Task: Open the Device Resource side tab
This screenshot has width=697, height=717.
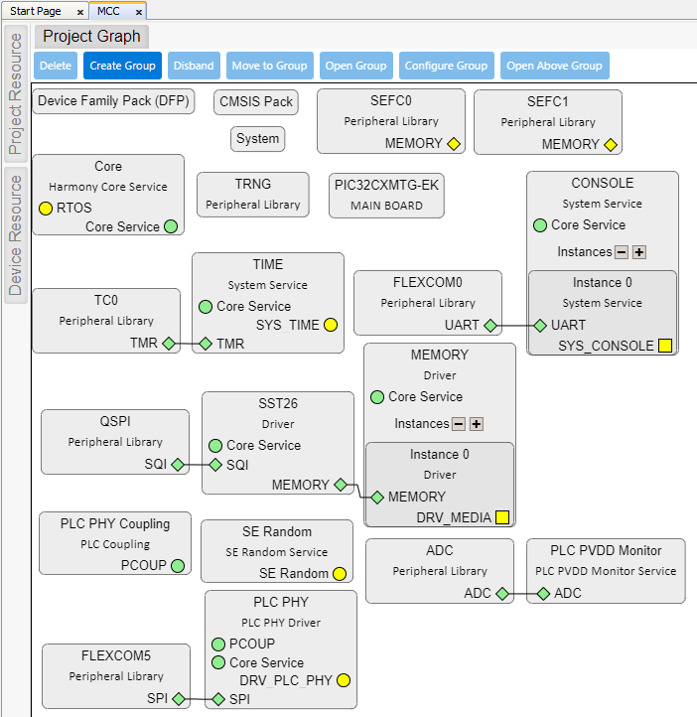Action: click(15, 234)
